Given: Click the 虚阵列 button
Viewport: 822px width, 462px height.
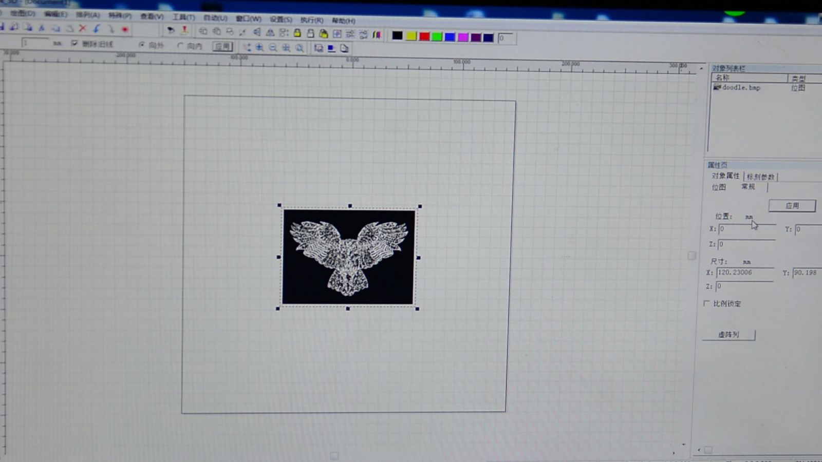Looking at the screenshot, I should pos(729,334).
